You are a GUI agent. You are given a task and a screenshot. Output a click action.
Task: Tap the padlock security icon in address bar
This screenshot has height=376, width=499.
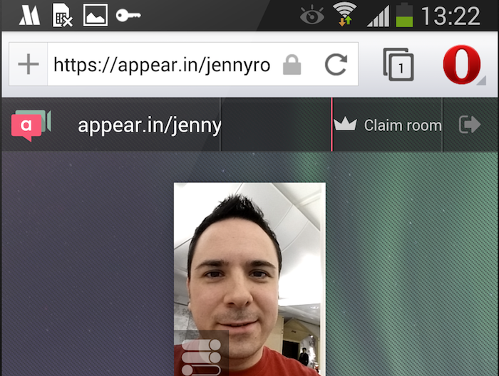292,66
